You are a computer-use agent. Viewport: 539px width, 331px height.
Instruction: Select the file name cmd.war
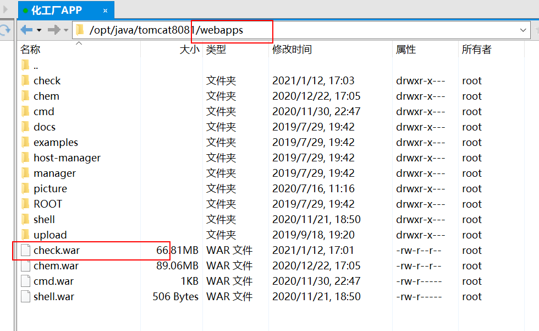click(54, 281)
